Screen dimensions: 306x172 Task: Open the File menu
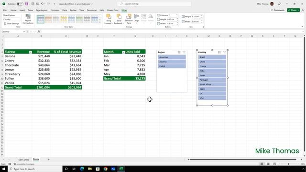[x=5, y=10]
